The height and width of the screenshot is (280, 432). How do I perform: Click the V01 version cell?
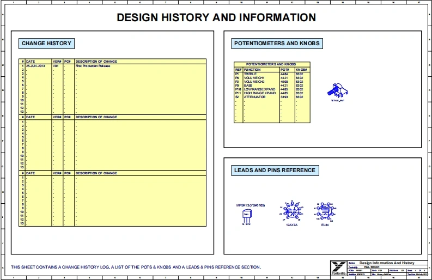point(56,66)
